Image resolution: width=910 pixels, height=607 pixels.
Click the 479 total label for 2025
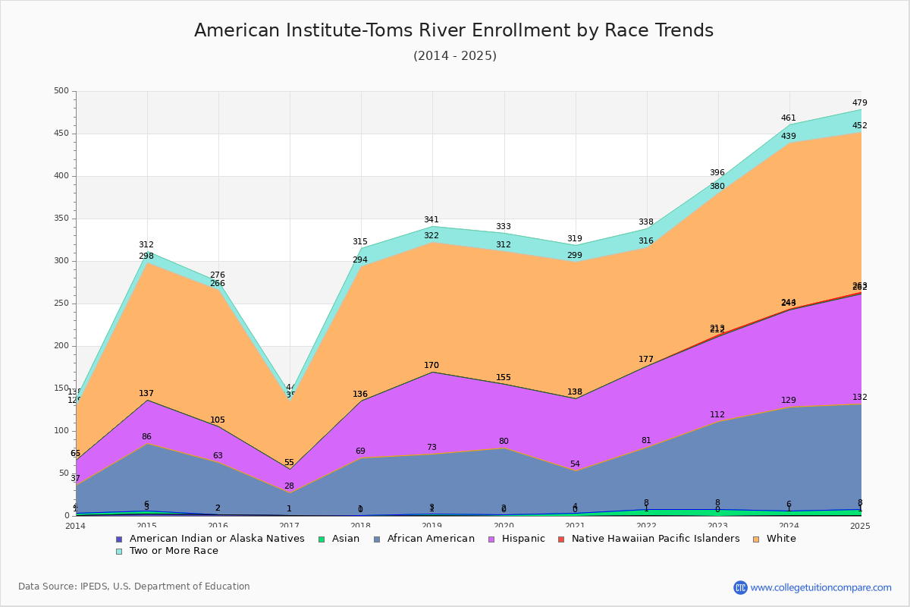click(x=859, y=103)
